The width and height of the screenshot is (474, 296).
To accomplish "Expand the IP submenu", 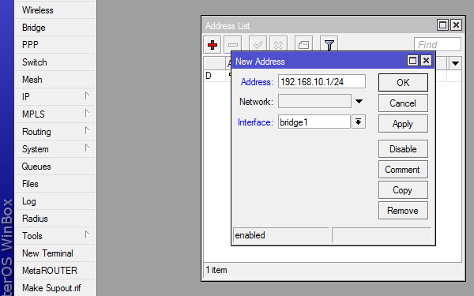I will tap(87, 96).
